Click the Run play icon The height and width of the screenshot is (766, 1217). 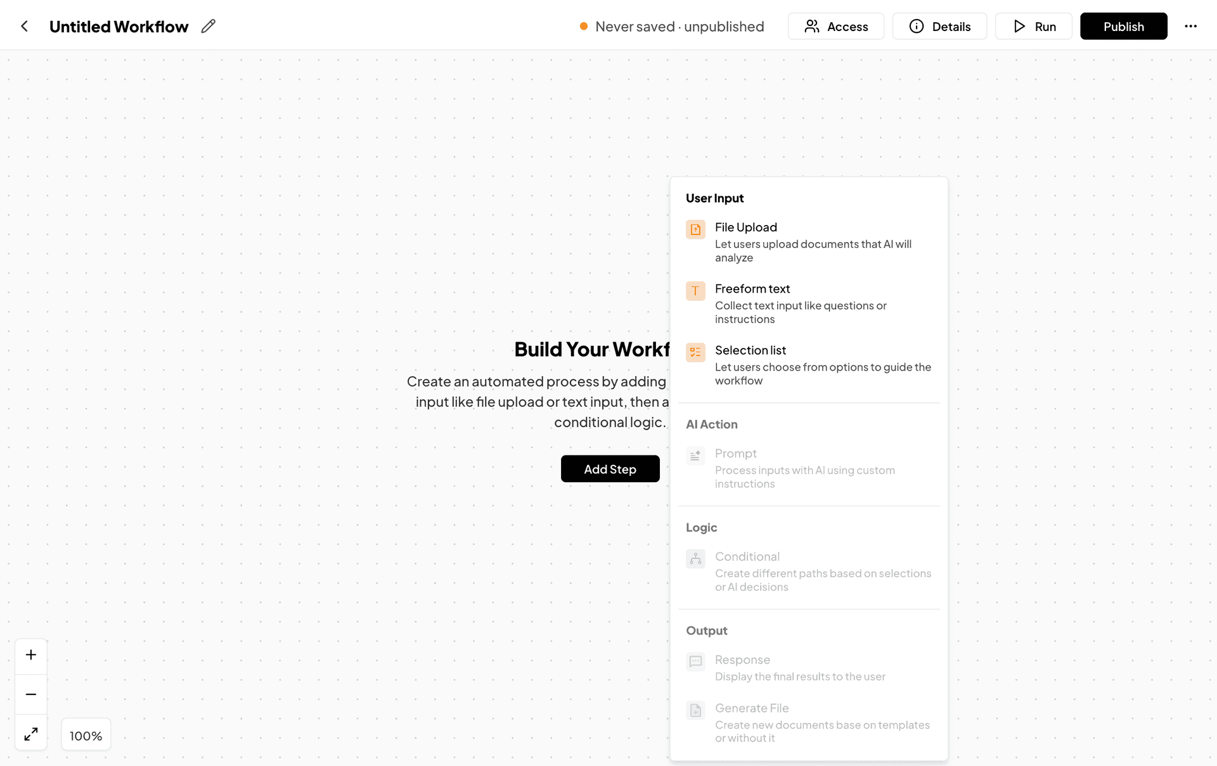(x=1019, y=26)
